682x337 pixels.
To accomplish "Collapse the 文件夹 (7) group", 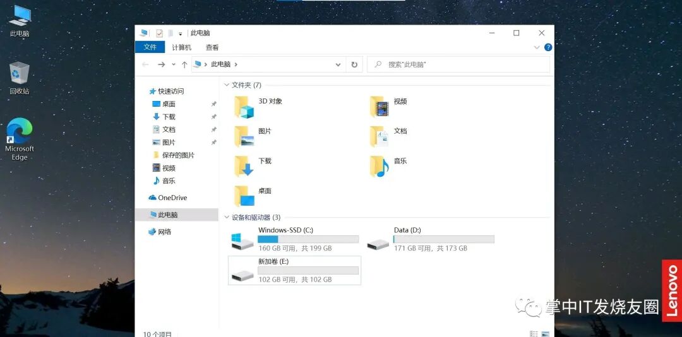I will pyautogui.click(x=227, y=85).
